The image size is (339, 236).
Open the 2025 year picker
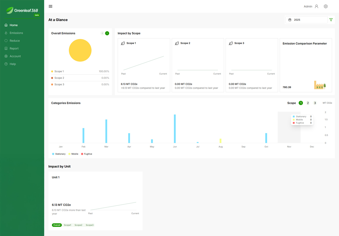pyautogui.click(x=307, y=20)
